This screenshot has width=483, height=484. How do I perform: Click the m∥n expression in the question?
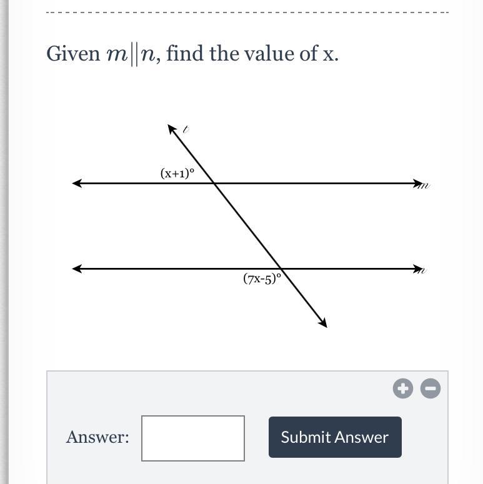tap(133, 55)
